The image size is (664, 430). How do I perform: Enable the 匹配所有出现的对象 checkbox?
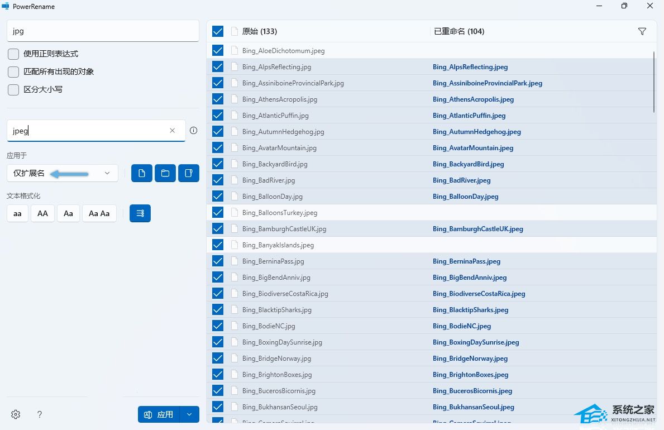pos(13,72)
